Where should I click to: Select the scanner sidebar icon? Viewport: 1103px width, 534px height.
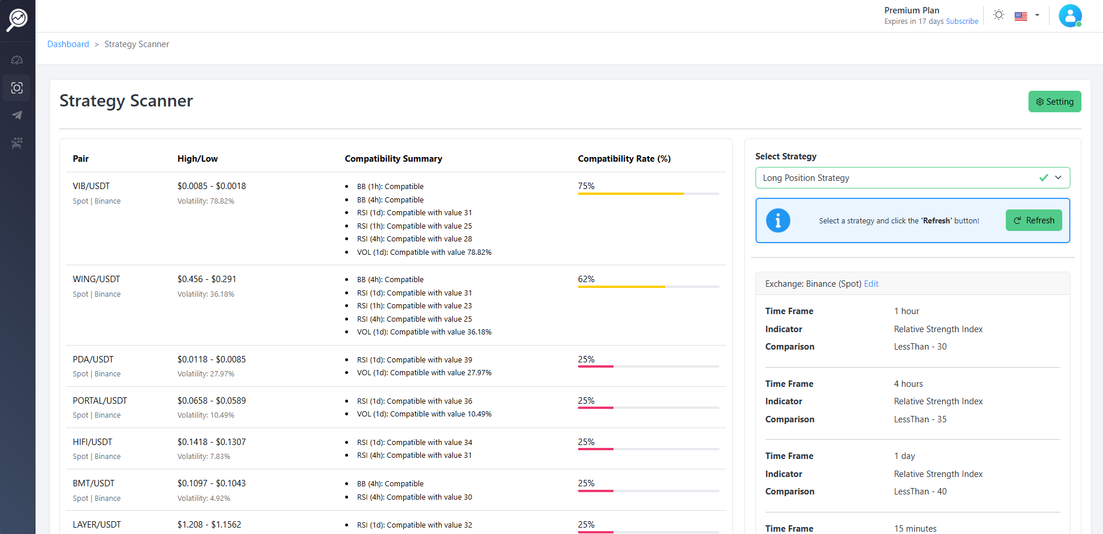17,88
